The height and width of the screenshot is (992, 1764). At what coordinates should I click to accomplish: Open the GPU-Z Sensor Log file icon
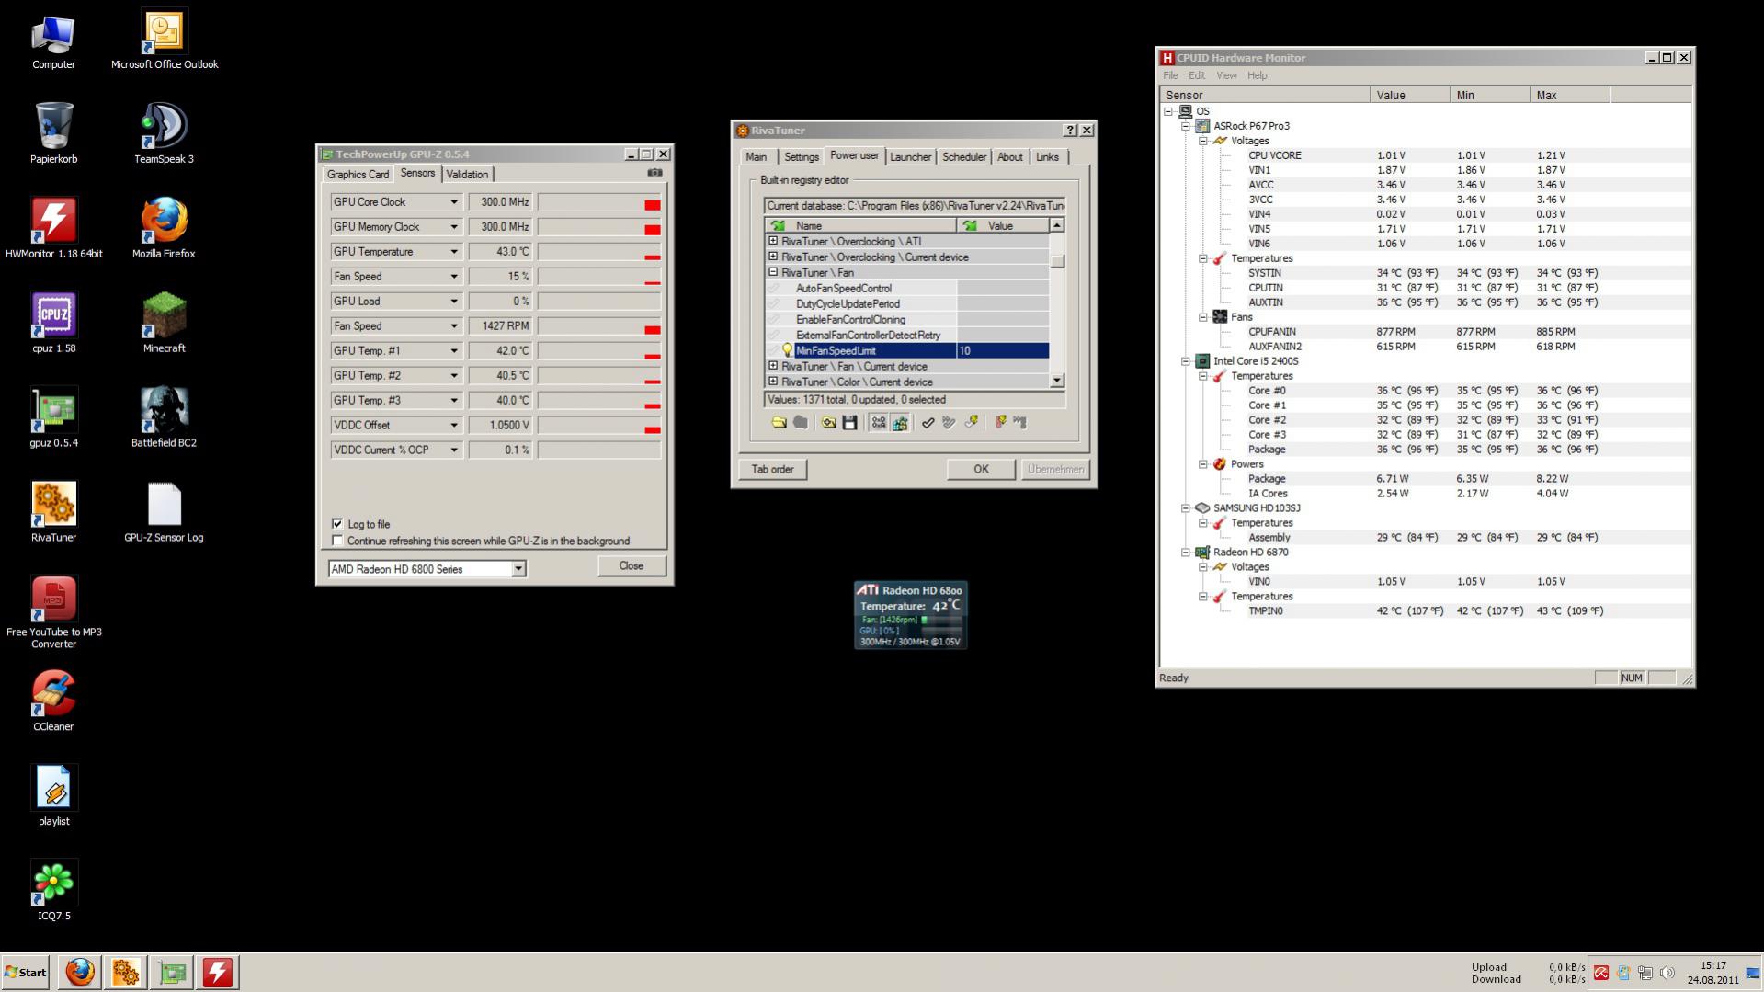(x=164, y=512)
